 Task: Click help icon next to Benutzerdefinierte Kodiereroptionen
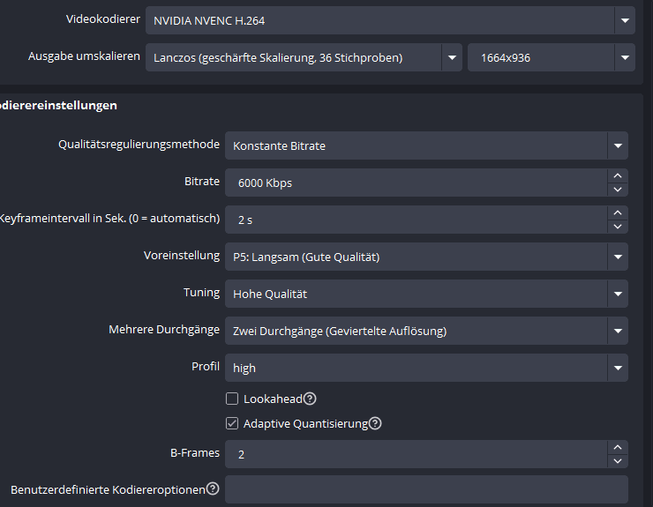pyautogui.click(x=213, y=488)
